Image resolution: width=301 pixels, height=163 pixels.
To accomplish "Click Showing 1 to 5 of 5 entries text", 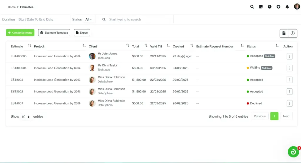I will tap(228, 116).
